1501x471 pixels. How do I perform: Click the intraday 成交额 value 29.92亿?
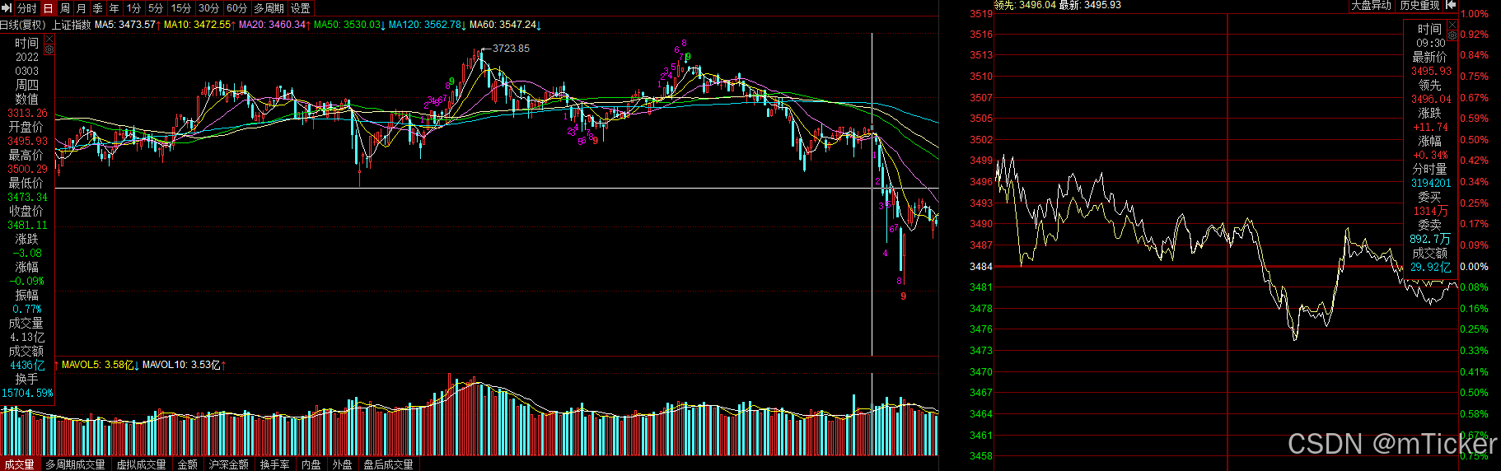1431,267
